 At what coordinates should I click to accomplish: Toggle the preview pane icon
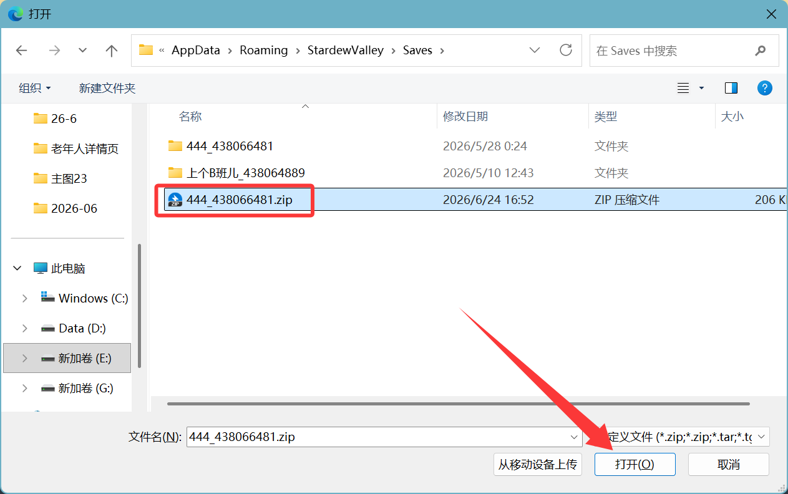pos(731,88)
